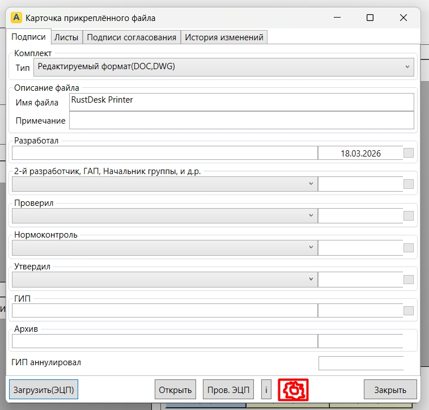429x410 pixels.
Task: Toggle the checkbox in the ГИП row
Action: 409,311
